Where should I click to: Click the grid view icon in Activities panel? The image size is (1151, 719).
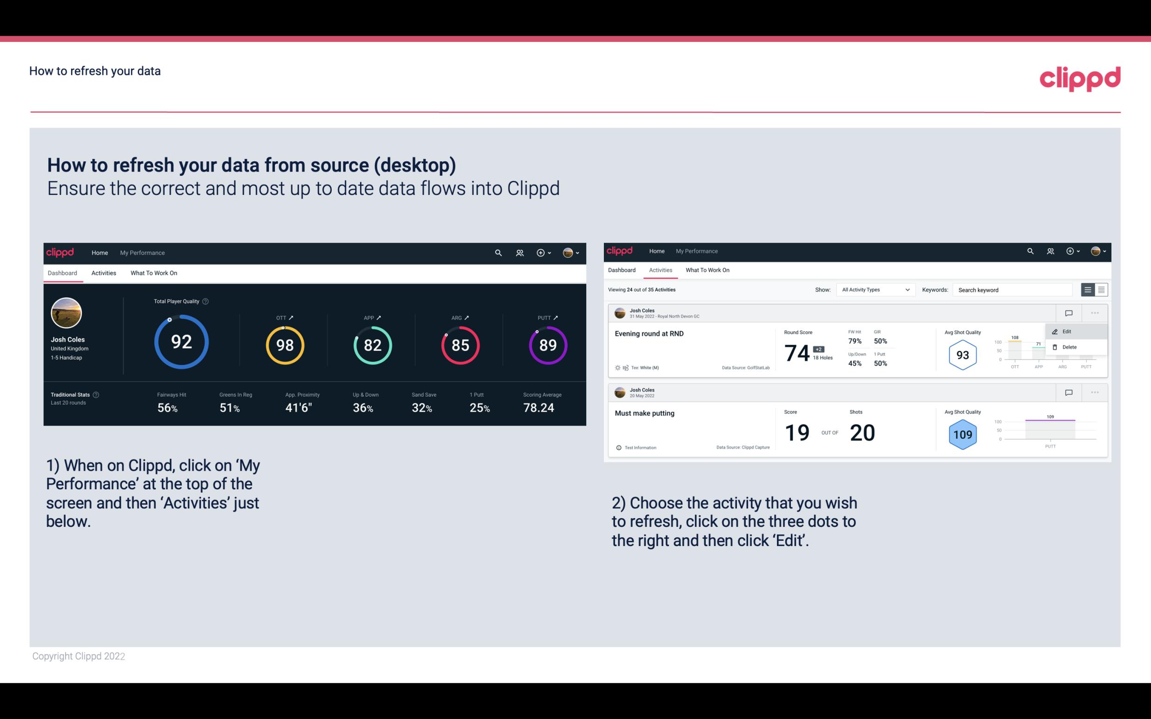1101,290
